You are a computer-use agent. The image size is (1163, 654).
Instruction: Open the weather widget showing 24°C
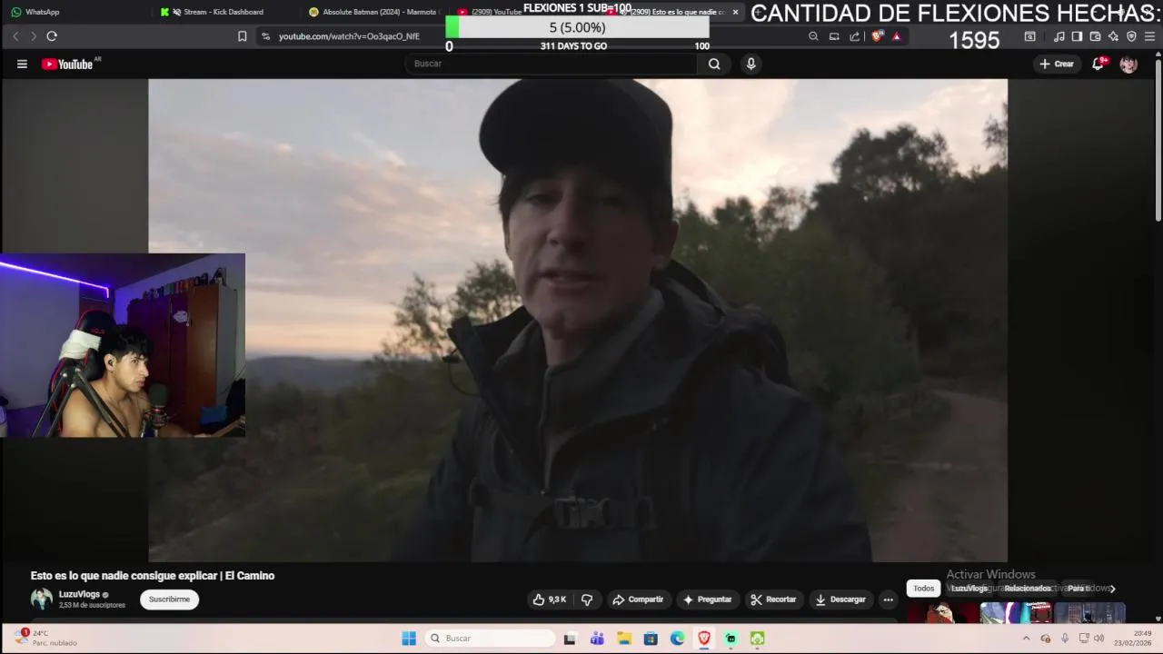pyautogui.click(x=45, y=638)
